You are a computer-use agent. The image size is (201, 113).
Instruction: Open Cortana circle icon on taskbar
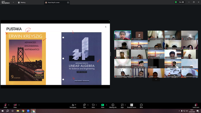(x=13, y=111)
